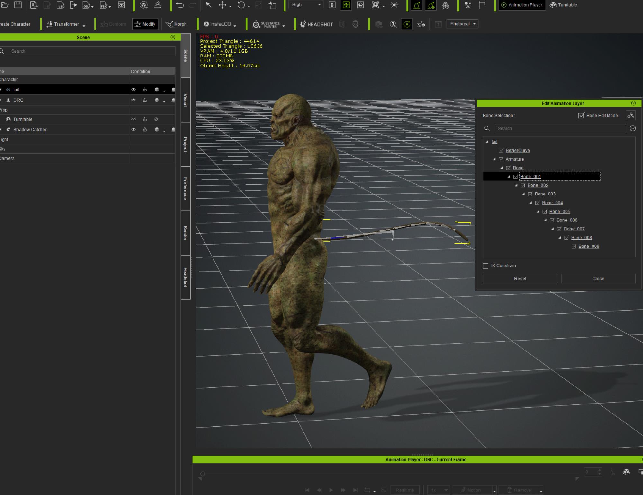Click the stacked cubes icon in toolbar
The height and width of the screenshot is (495, 643).
(445, 5)
